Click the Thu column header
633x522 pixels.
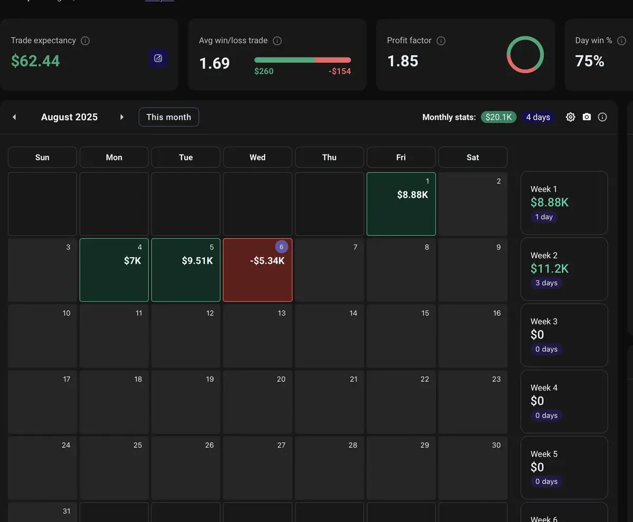(329, 157)
